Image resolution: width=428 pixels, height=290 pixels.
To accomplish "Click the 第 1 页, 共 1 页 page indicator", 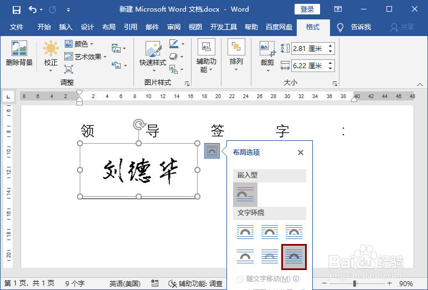I will pyautogui.click(x=29, y=283).
